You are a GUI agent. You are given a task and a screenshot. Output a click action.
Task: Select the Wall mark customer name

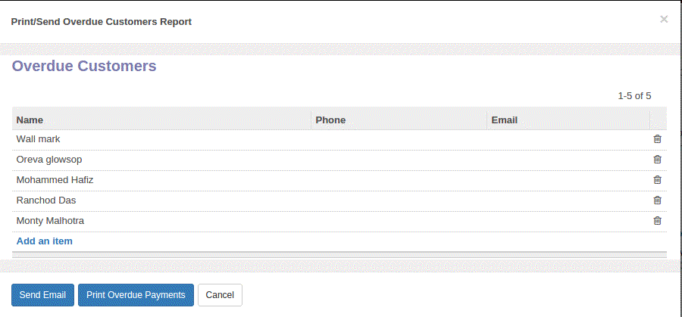coord(39,139)
